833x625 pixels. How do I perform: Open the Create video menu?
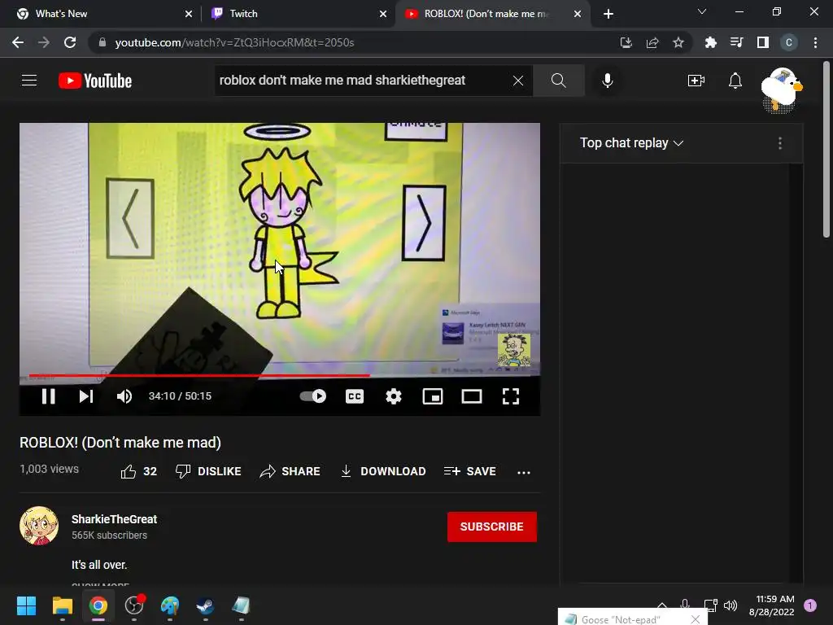pyautogui.click(x=696, y=81)
